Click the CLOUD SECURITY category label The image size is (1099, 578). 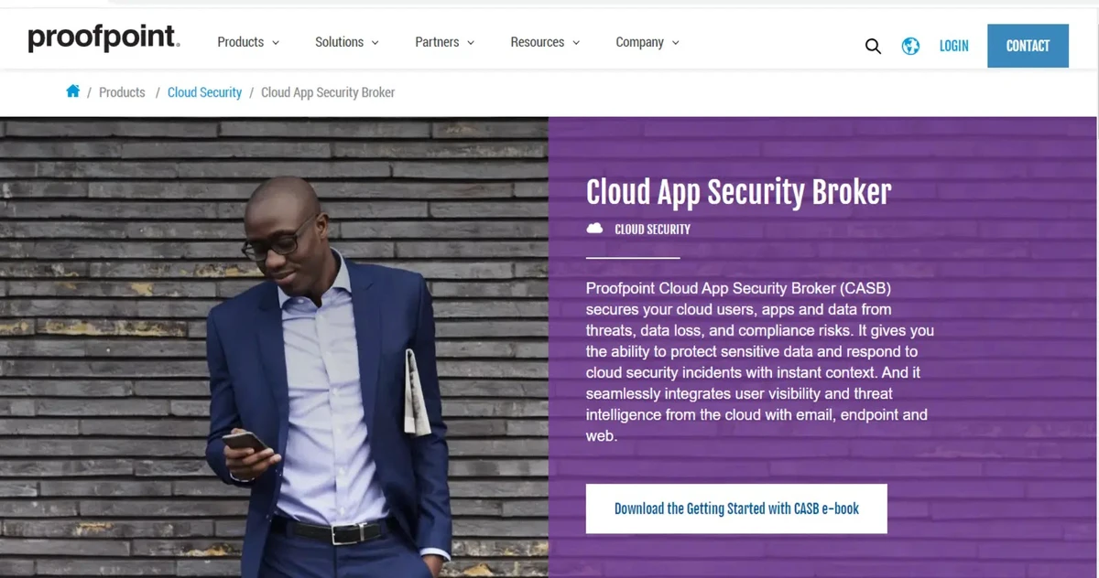coord(652,229)
